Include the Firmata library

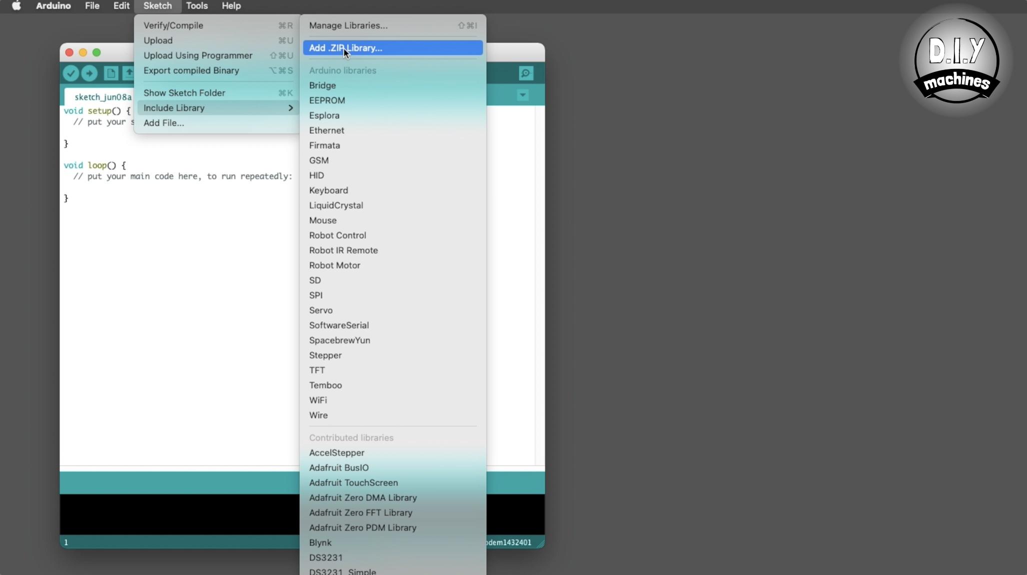pyautogui.click(x=392, y=145)
